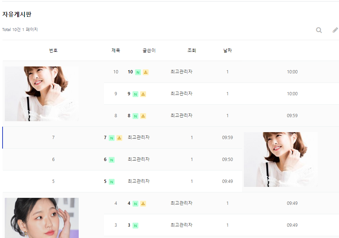Click the 09:50 time of post 6
This screenshot has height=238, width=339.
(227, 160)
